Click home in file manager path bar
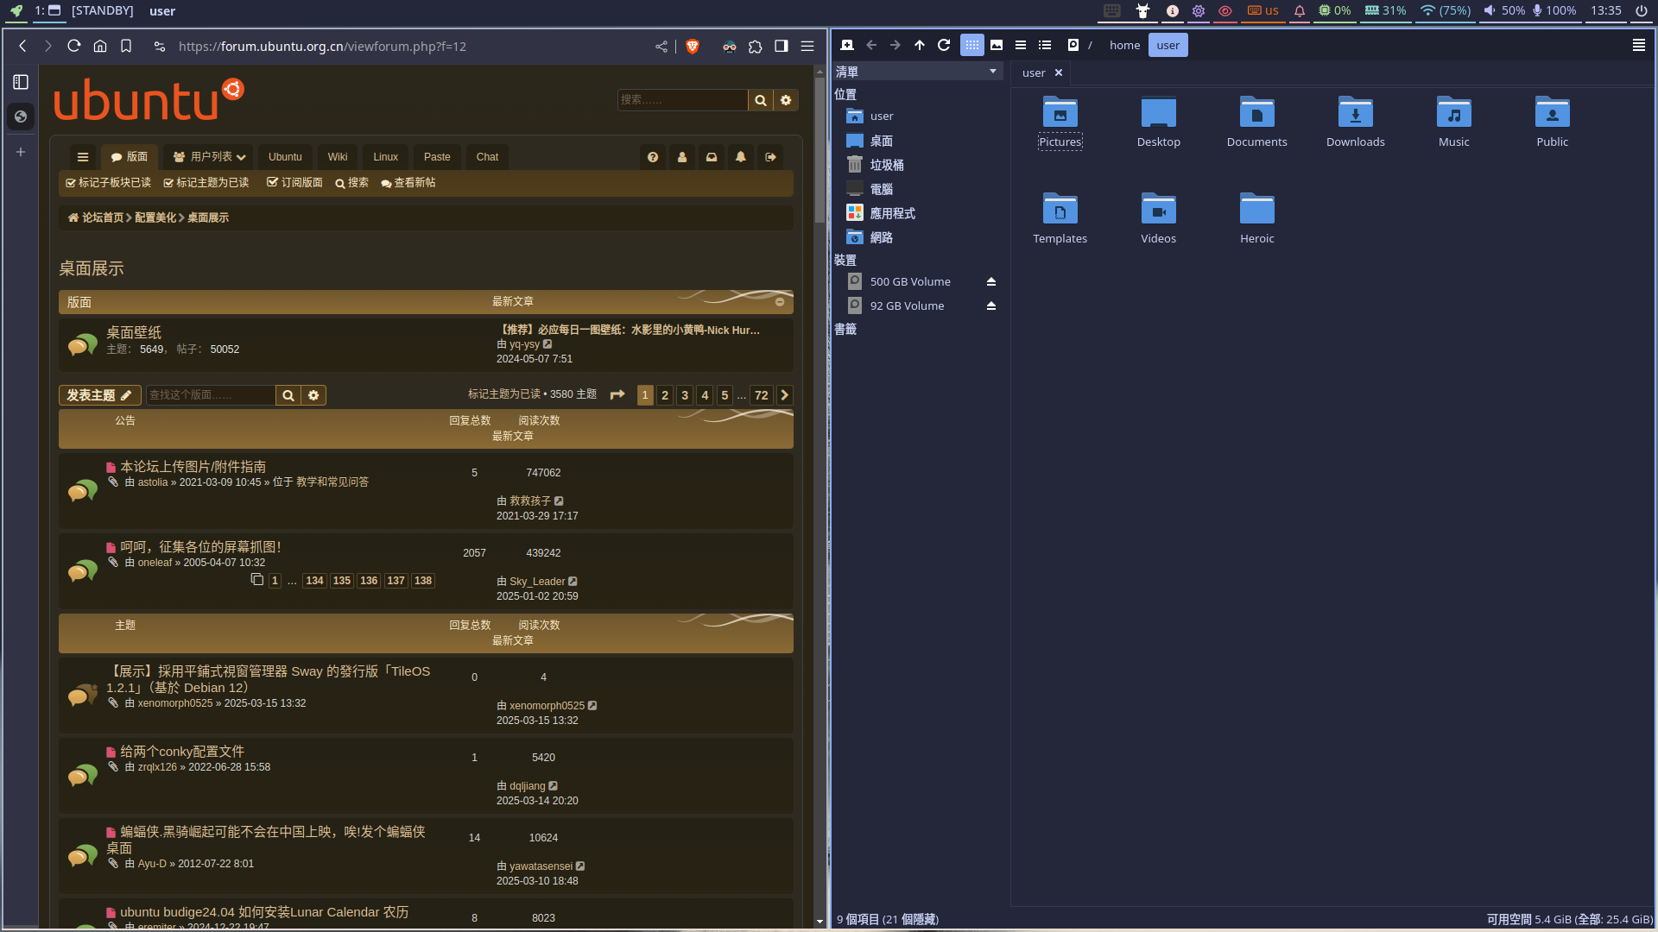Image resolution: width=1658 pixels, height=932 pixels. pyautogui.click(x=1125, y=45)
